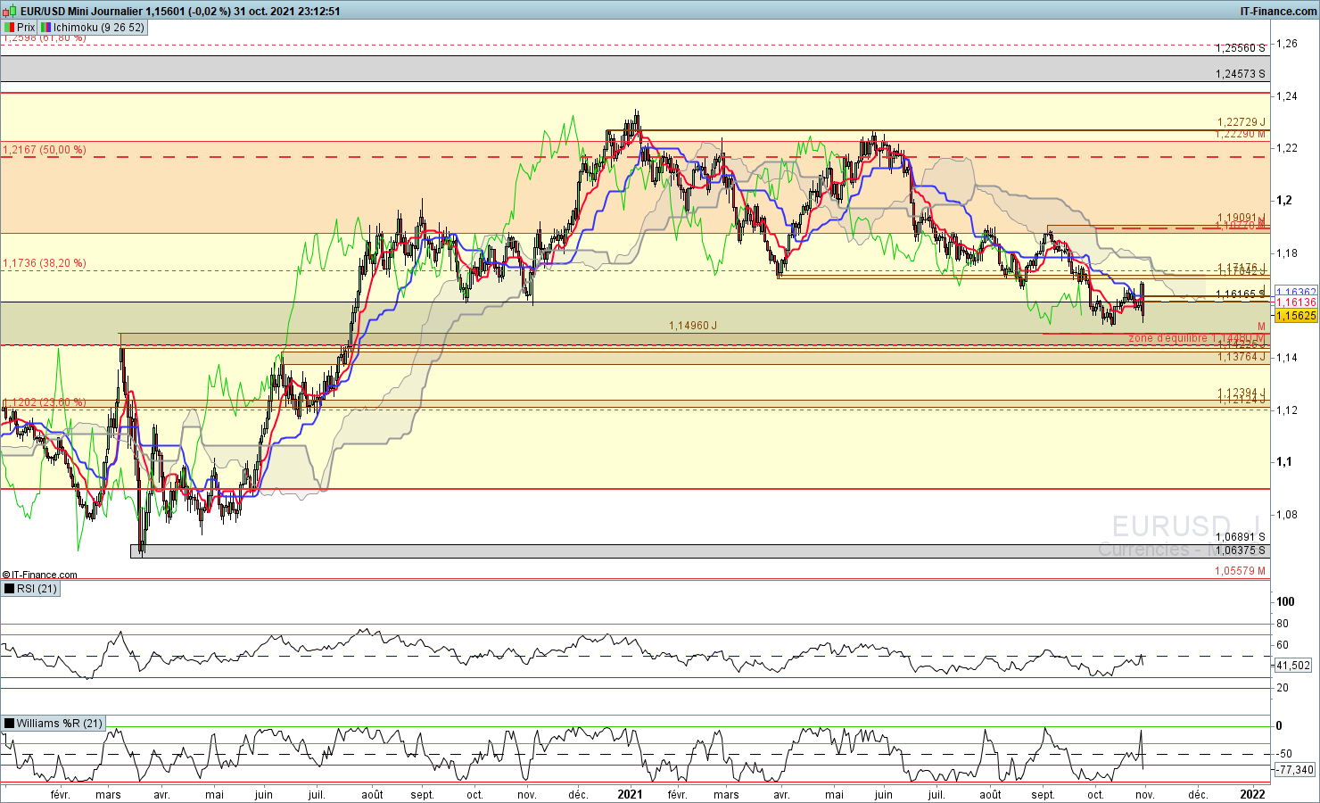Open the RSI (21) indicator label
The image size is (1320, 803).
37,589
